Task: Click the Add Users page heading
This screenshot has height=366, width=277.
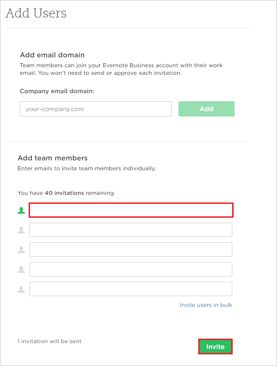Action: [36, 13]
